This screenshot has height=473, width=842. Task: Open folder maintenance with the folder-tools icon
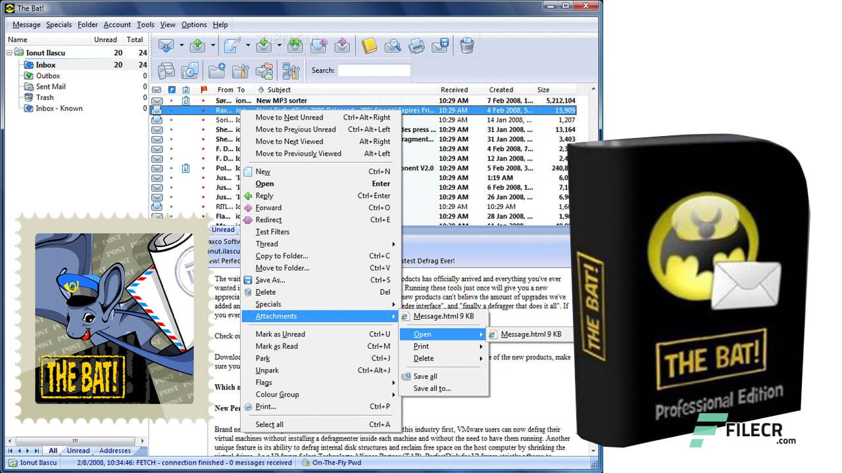pyautogui.click(x=239, y=70)
